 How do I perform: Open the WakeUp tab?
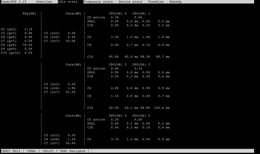175,2
